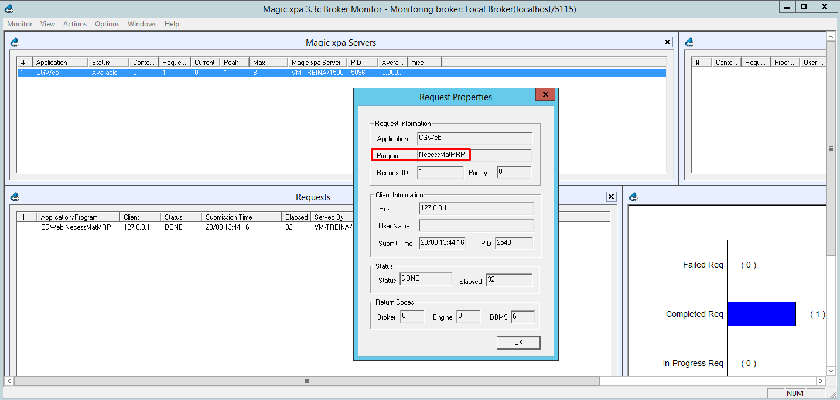Viewport: 840px width, 400px height.
Task: Click the vertical scrollbar thumb
Action: click(x=831, y=148)
